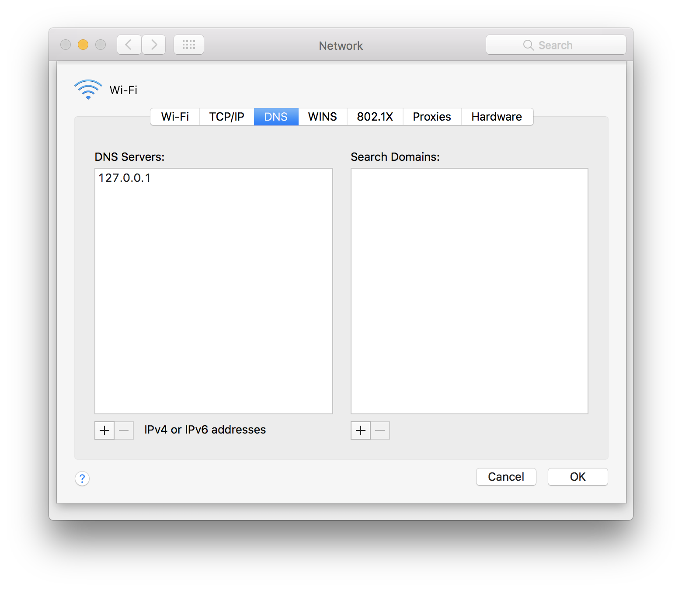This screenshot has height=590, width=682.
Task: Go back with the left arrow button
Action: pyautogui.click(x=129, y=45)
